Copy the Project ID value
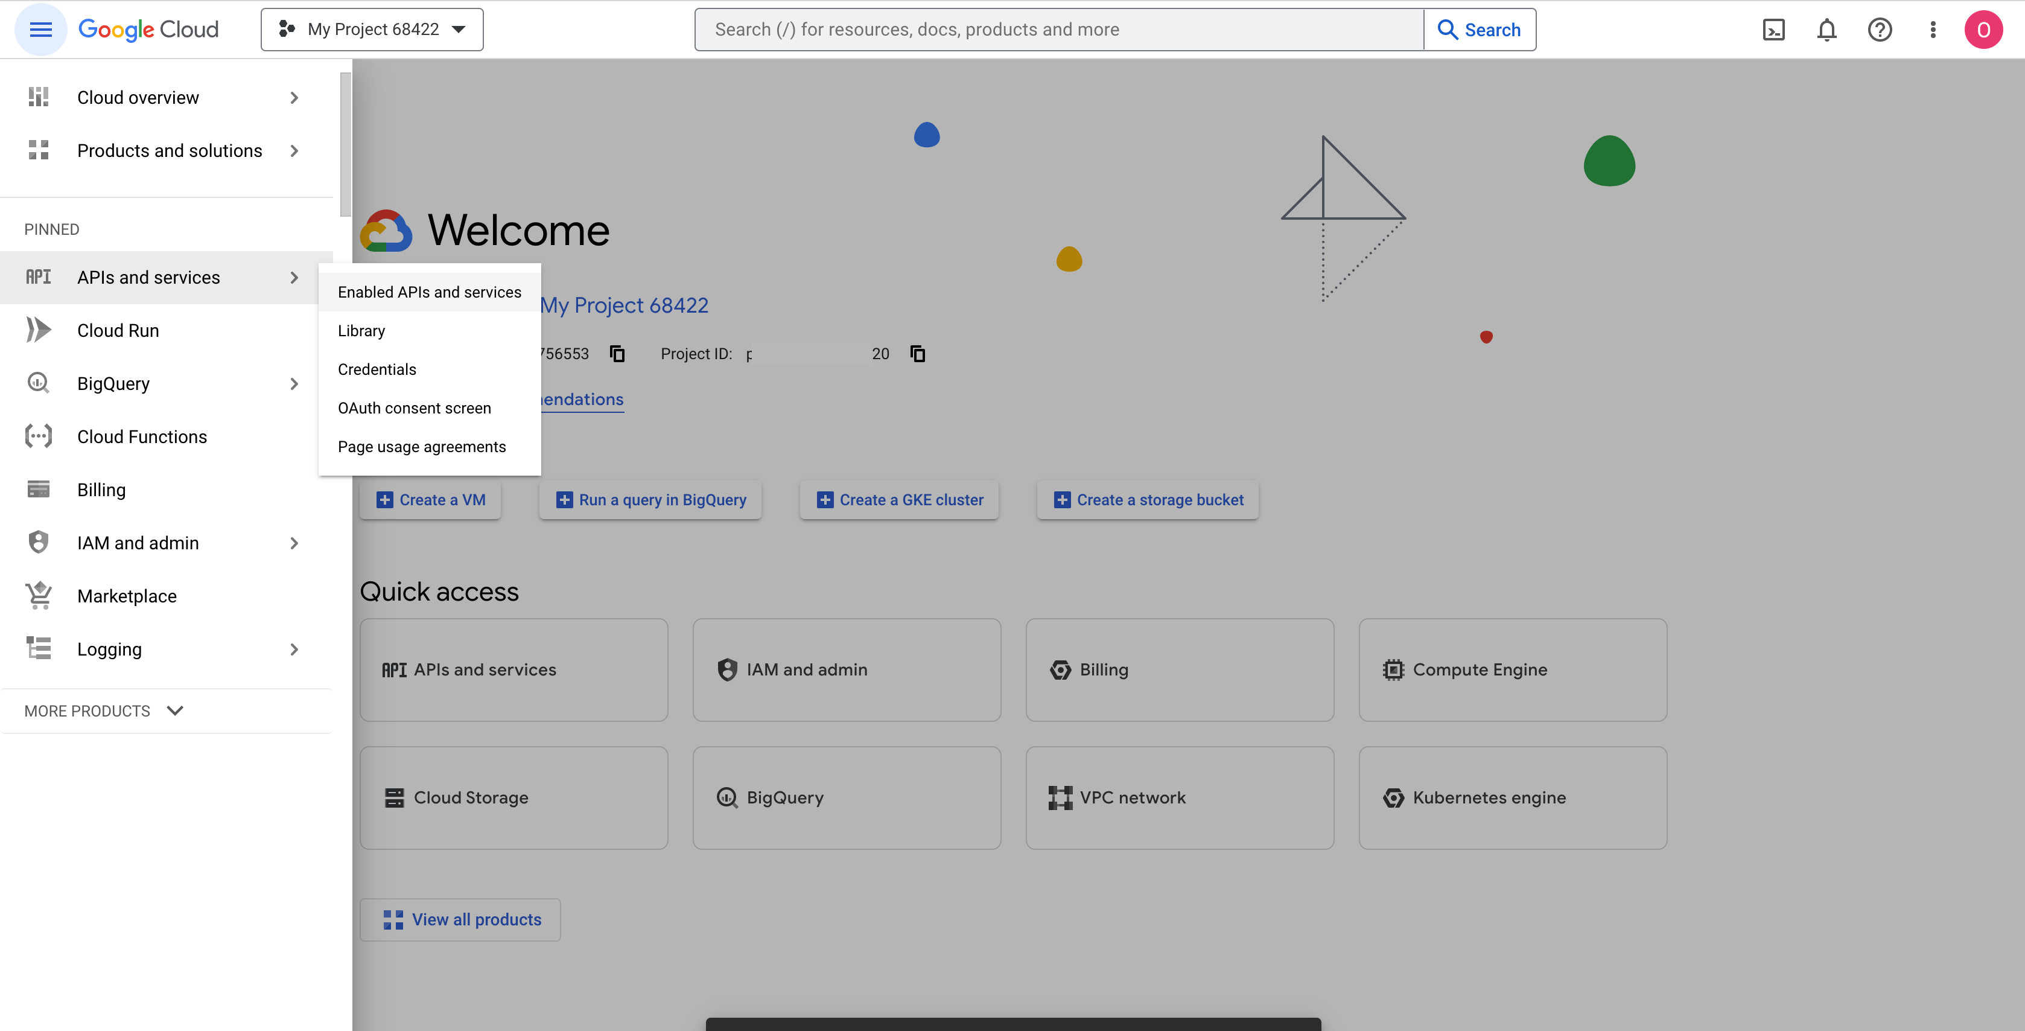 pyautogui.click(x=917, y=354)
